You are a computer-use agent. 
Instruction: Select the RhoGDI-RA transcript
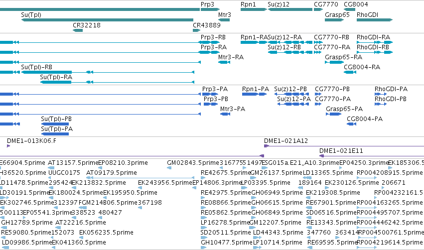(375, 42)
